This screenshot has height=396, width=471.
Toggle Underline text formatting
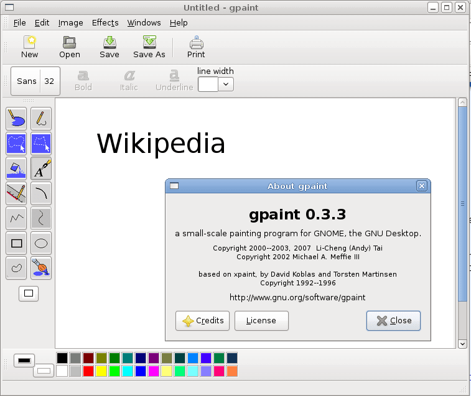click(x=174, y=80)
